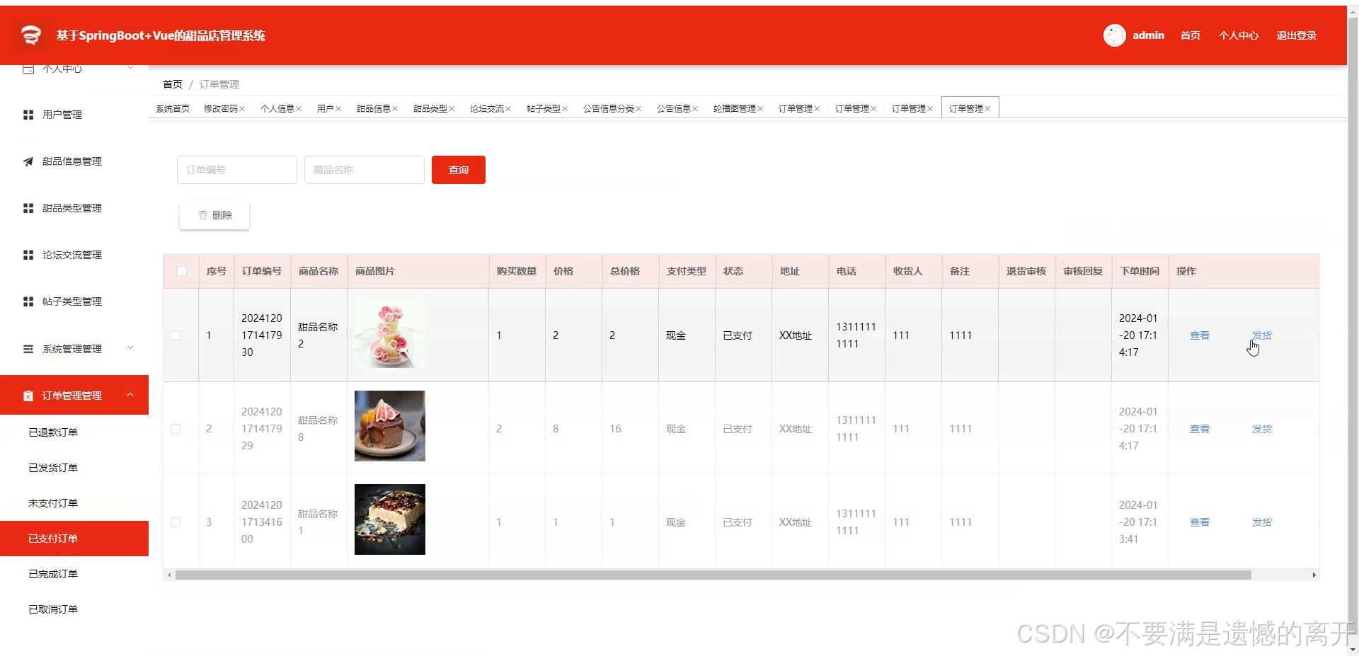Switch to the 公告信息 tab
The image size is (1359, 656).
(673, 108)
